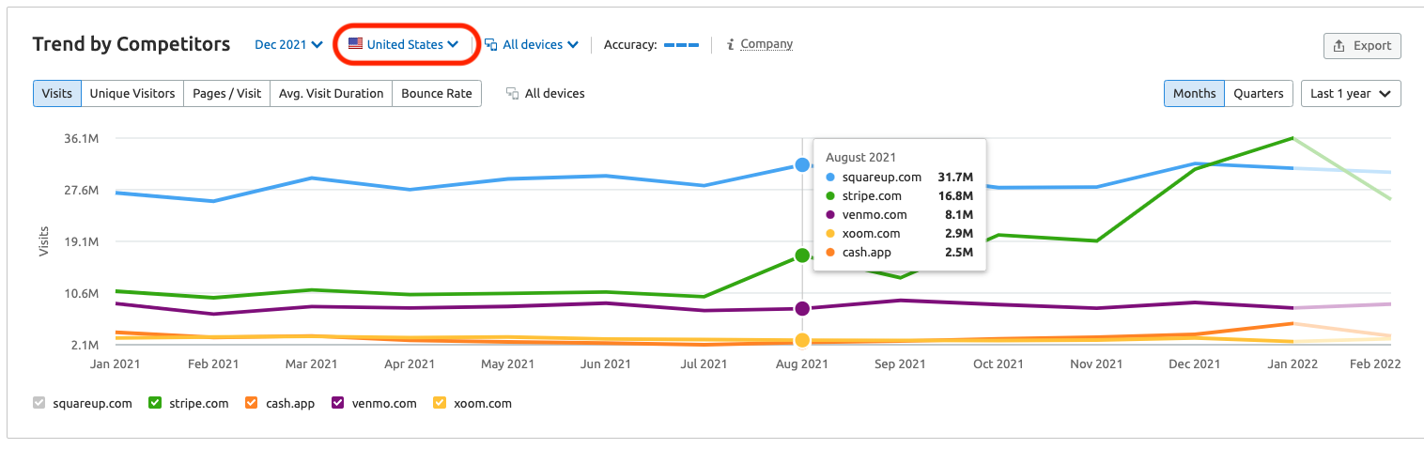Select the Pages / Visit tab
This screenshot has height=449, width=1424.
(x=226, y=93)
